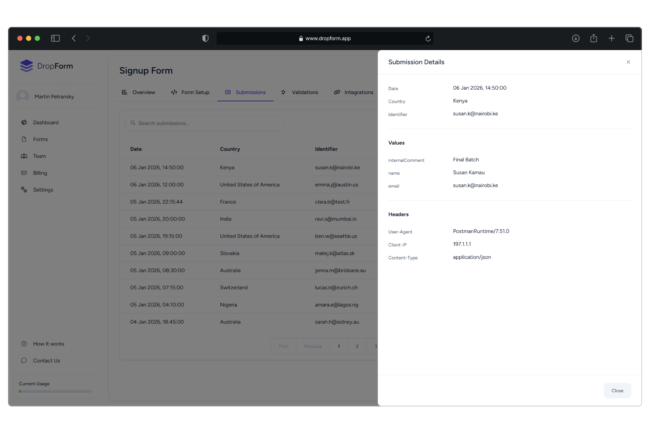This screenshot has height=433, width=650.
Task: Click the Search submissions input field
Action: pyautogui.click(x=204, y=123)
